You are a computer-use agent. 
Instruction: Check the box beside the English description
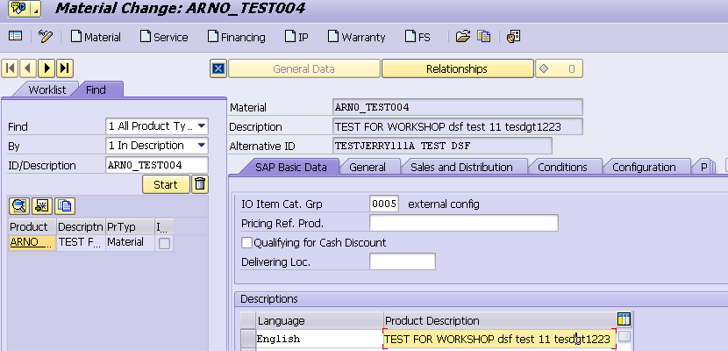[x=625, y=337]
